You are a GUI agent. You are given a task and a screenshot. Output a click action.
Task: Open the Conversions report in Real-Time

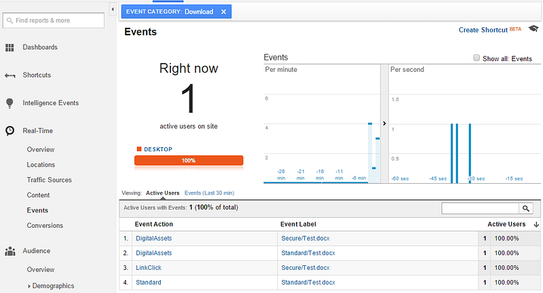point(45,226)
